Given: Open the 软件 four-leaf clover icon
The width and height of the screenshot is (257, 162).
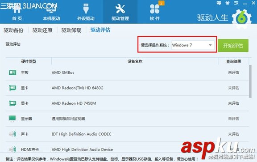Looking at the screenshot, I should [x=154, y=9].
